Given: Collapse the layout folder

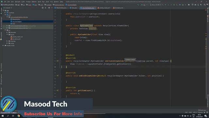Looking at the screenshot, I should (7, 34).
